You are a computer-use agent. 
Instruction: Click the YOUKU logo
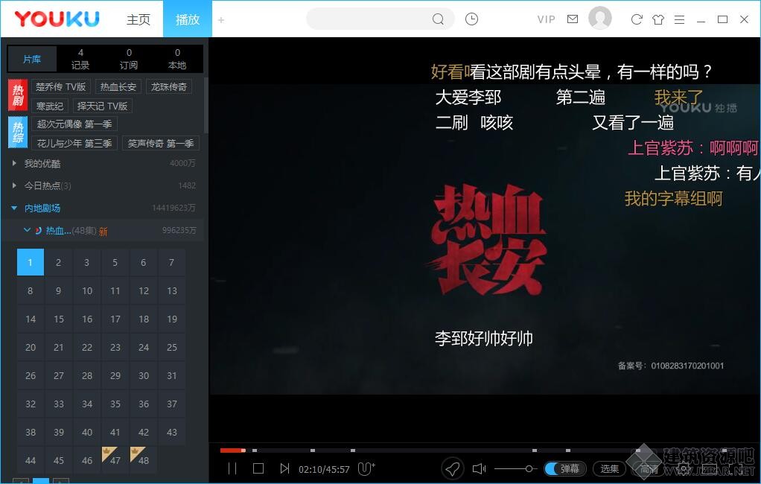pos(57,19)
